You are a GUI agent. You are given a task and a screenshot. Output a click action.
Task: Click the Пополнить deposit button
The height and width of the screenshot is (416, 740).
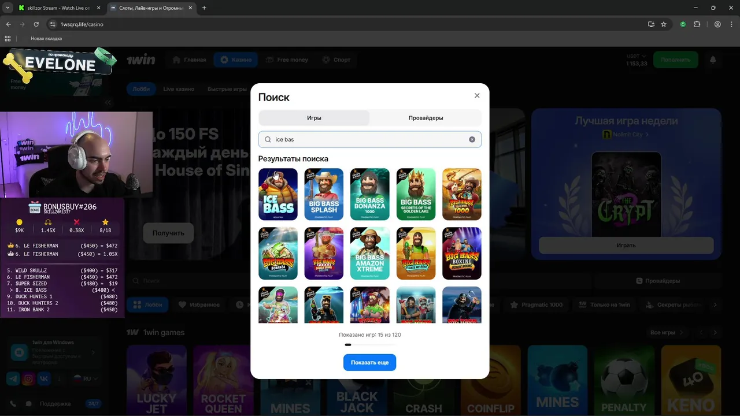675,60
